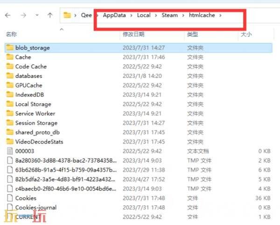Click the c4baecb0-2f80-46b6 file name
Image resolution: width=280 pixels, height=225 pixels.
pos(65,189)
